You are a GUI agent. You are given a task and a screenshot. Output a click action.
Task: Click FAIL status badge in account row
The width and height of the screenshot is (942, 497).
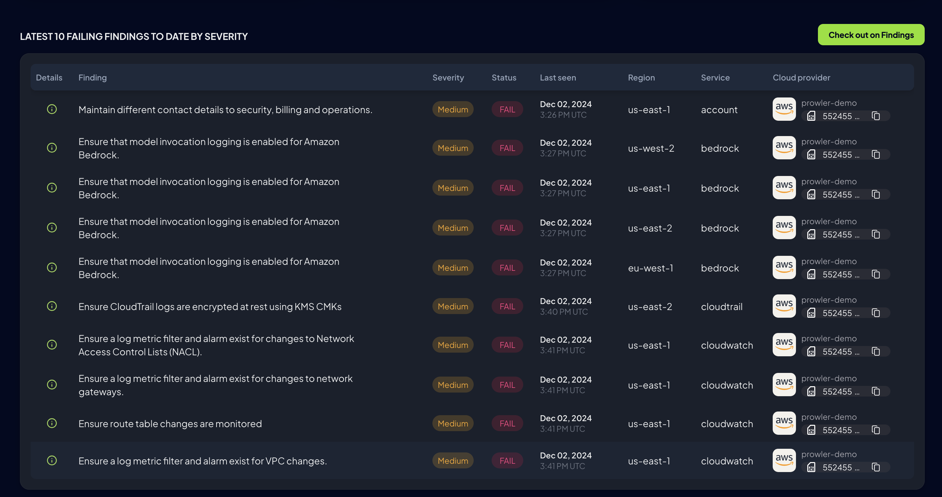[507, 109]
